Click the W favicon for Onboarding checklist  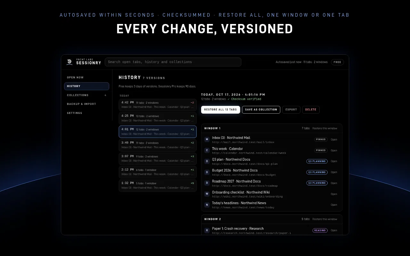point(207,194)
